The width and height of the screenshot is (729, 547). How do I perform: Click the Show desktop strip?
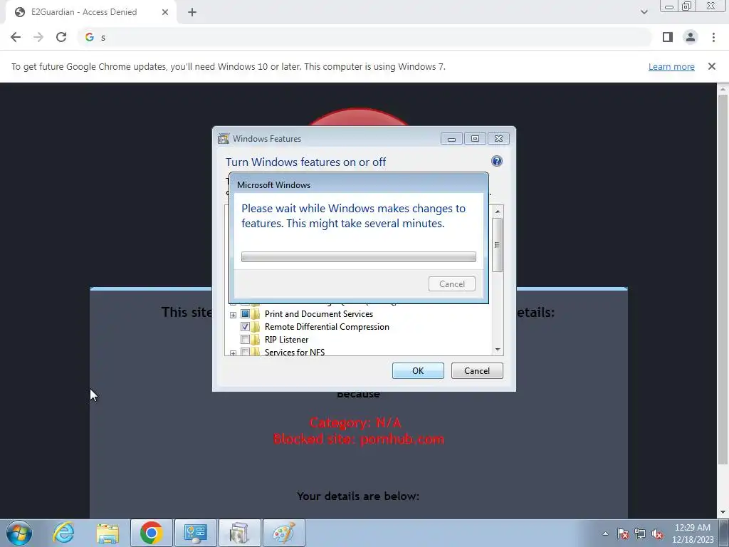pos(724,533)
